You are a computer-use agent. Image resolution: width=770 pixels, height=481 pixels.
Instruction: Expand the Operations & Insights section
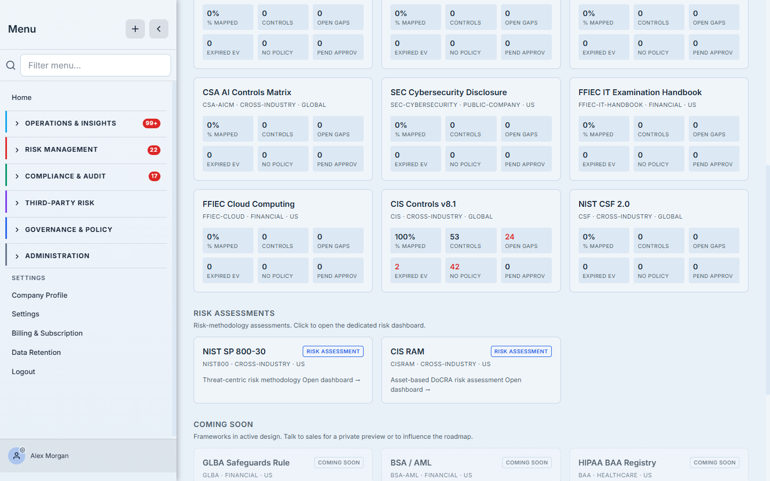pos(86,123)
